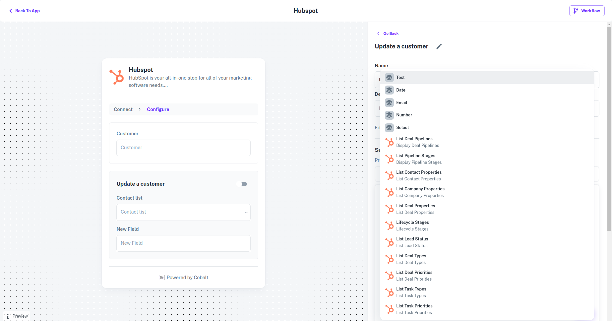Click the stack icon next to Text option

pos(389,77)
